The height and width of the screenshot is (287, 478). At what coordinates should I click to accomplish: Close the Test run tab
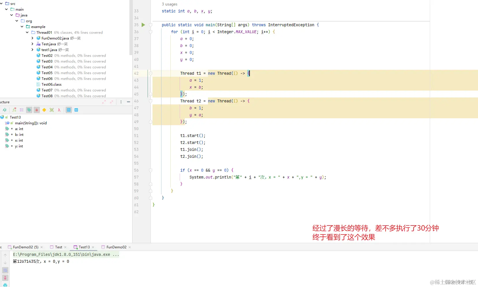click(65, 247)
